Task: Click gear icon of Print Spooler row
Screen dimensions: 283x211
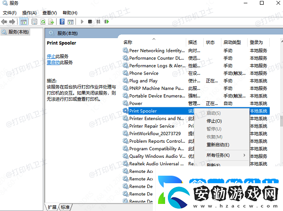Action: pos(125,111)
